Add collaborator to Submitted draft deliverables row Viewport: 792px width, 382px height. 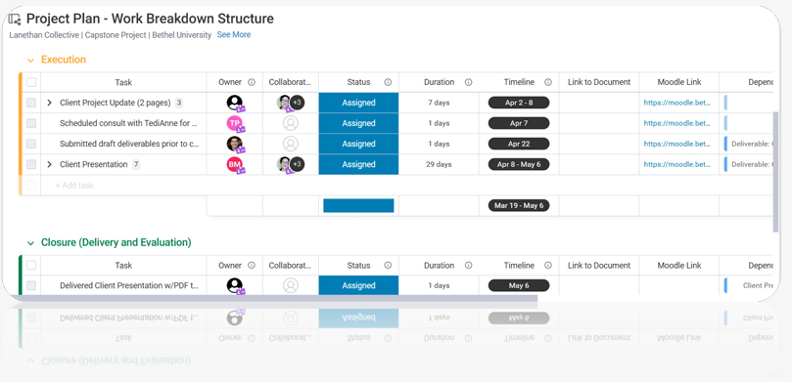pyautogui.click(x=291, y=144)
